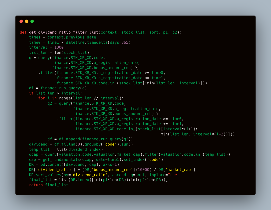Click the number 10000 in dividend ratio formula

pos(143,170)
